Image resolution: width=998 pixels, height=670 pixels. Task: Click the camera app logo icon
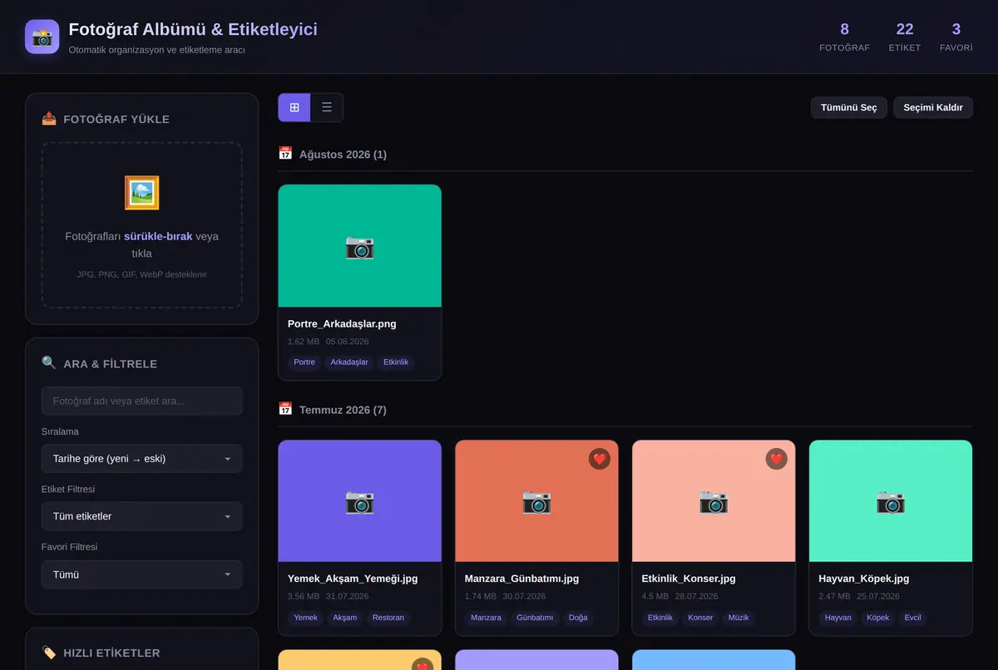(x=42, y=37)
